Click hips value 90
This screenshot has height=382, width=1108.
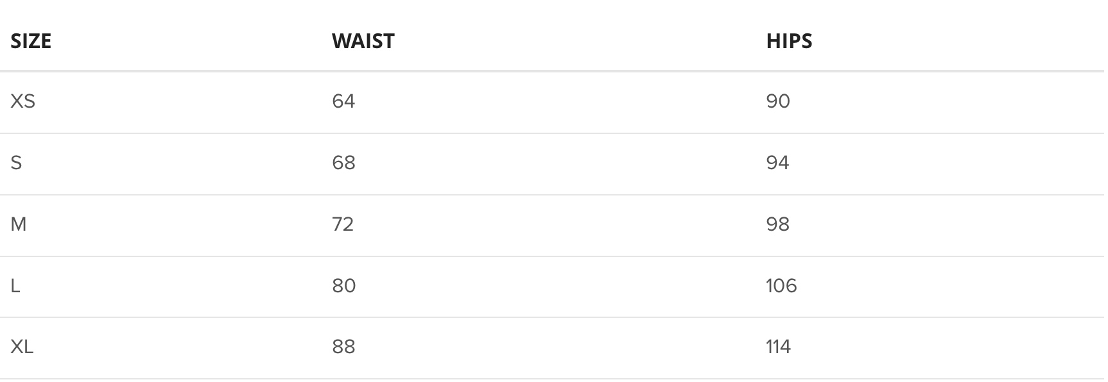(x=778, y=101)
